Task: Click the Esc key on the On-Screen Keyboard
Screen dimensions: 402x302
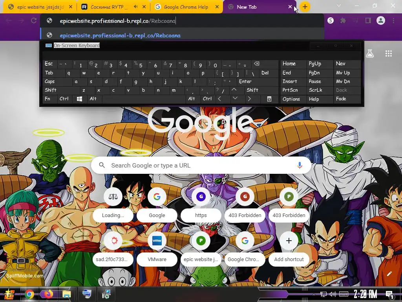Action: (49, 64)
